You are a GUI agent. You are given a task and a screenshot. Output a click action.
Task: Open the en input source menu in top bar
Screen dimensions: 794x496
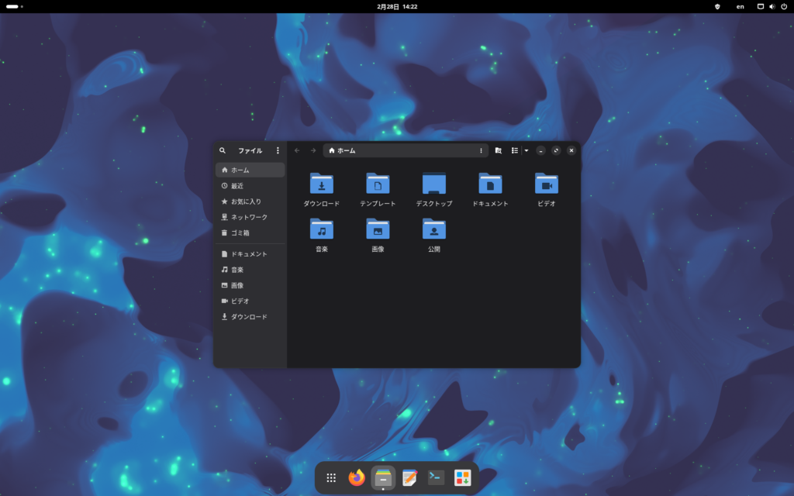[x=740, y=6]
